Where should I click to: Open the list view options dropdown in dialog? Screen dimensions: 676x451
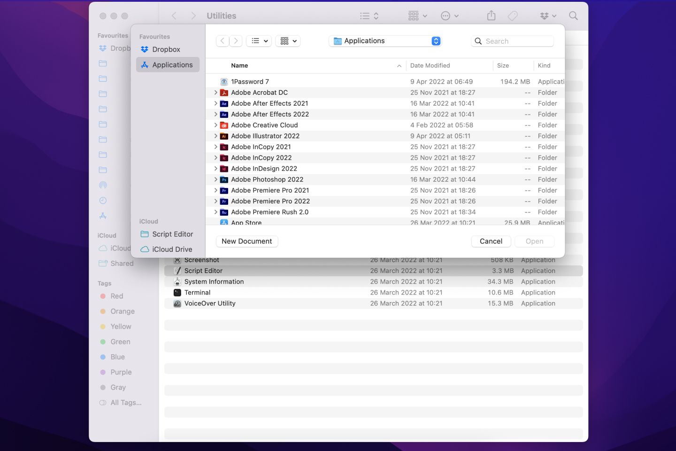coord(259,41)
